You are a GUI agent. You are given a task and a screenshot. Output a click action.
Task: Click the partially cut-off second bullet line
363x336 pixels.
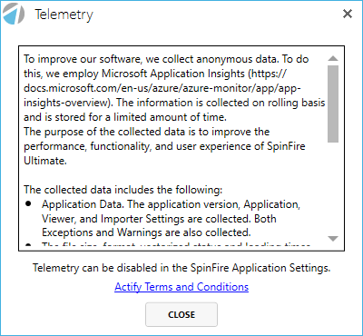point(176,245)
